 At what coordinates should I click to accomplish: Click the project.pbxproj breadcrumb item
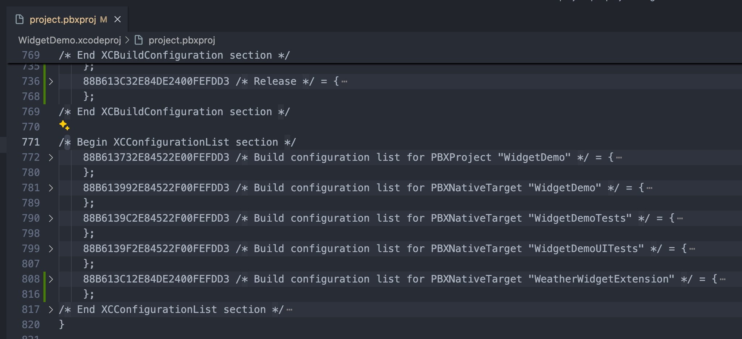point(182,40)
